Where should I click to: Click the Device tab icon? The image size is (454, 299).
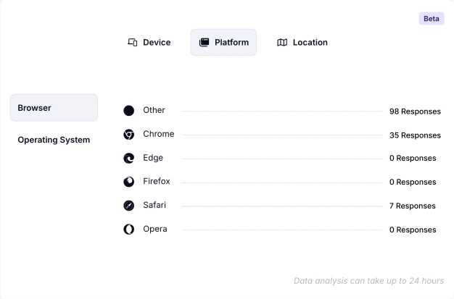coord(133,43)
